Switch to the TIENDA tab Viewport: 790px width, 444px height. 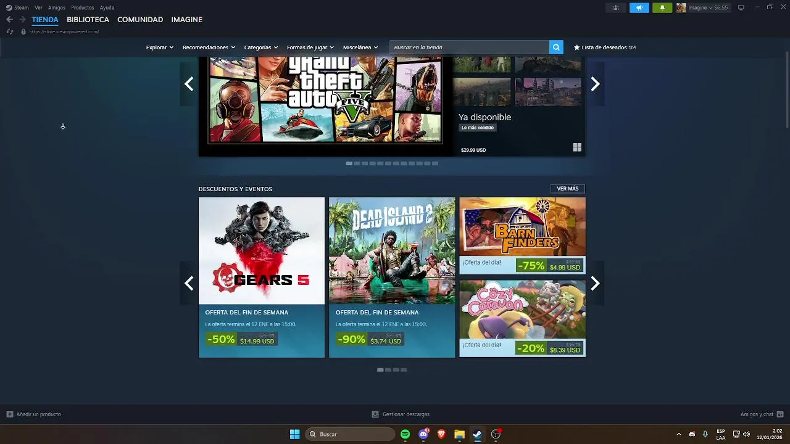click(x=45, y=20)
